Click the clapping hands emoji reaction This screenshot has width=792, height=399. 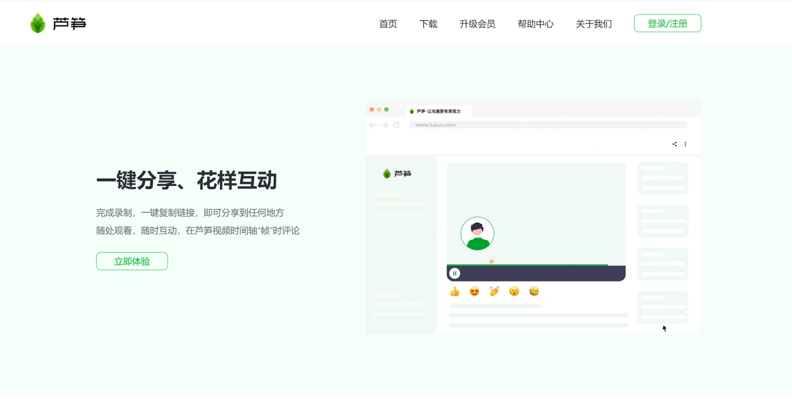pyautogui.click(x=494, y=291)
